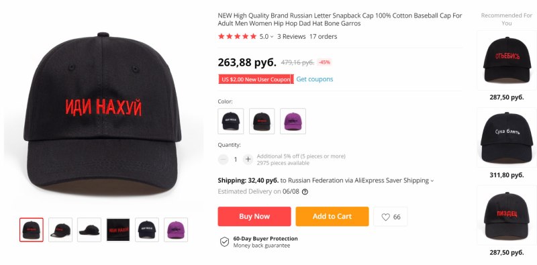Open recommended cap priced 311,80 руб.

click(x=506, y=138)
